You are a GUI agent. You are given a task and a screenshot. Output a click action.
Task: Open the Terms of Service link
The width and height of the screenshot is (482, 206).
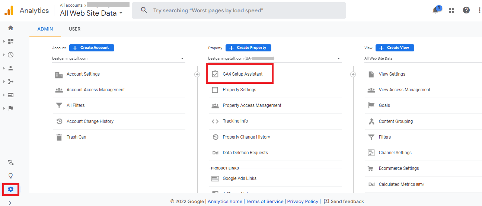pyautogui.click(x=265, y=202)
